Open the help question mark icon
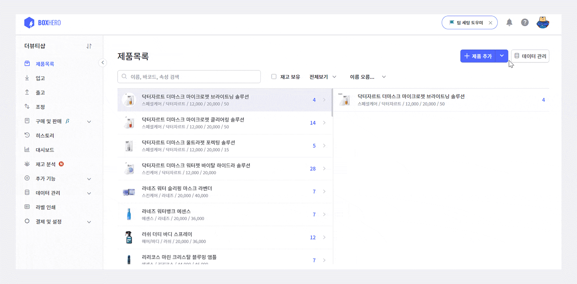577x284 pixels. (525, 23)
